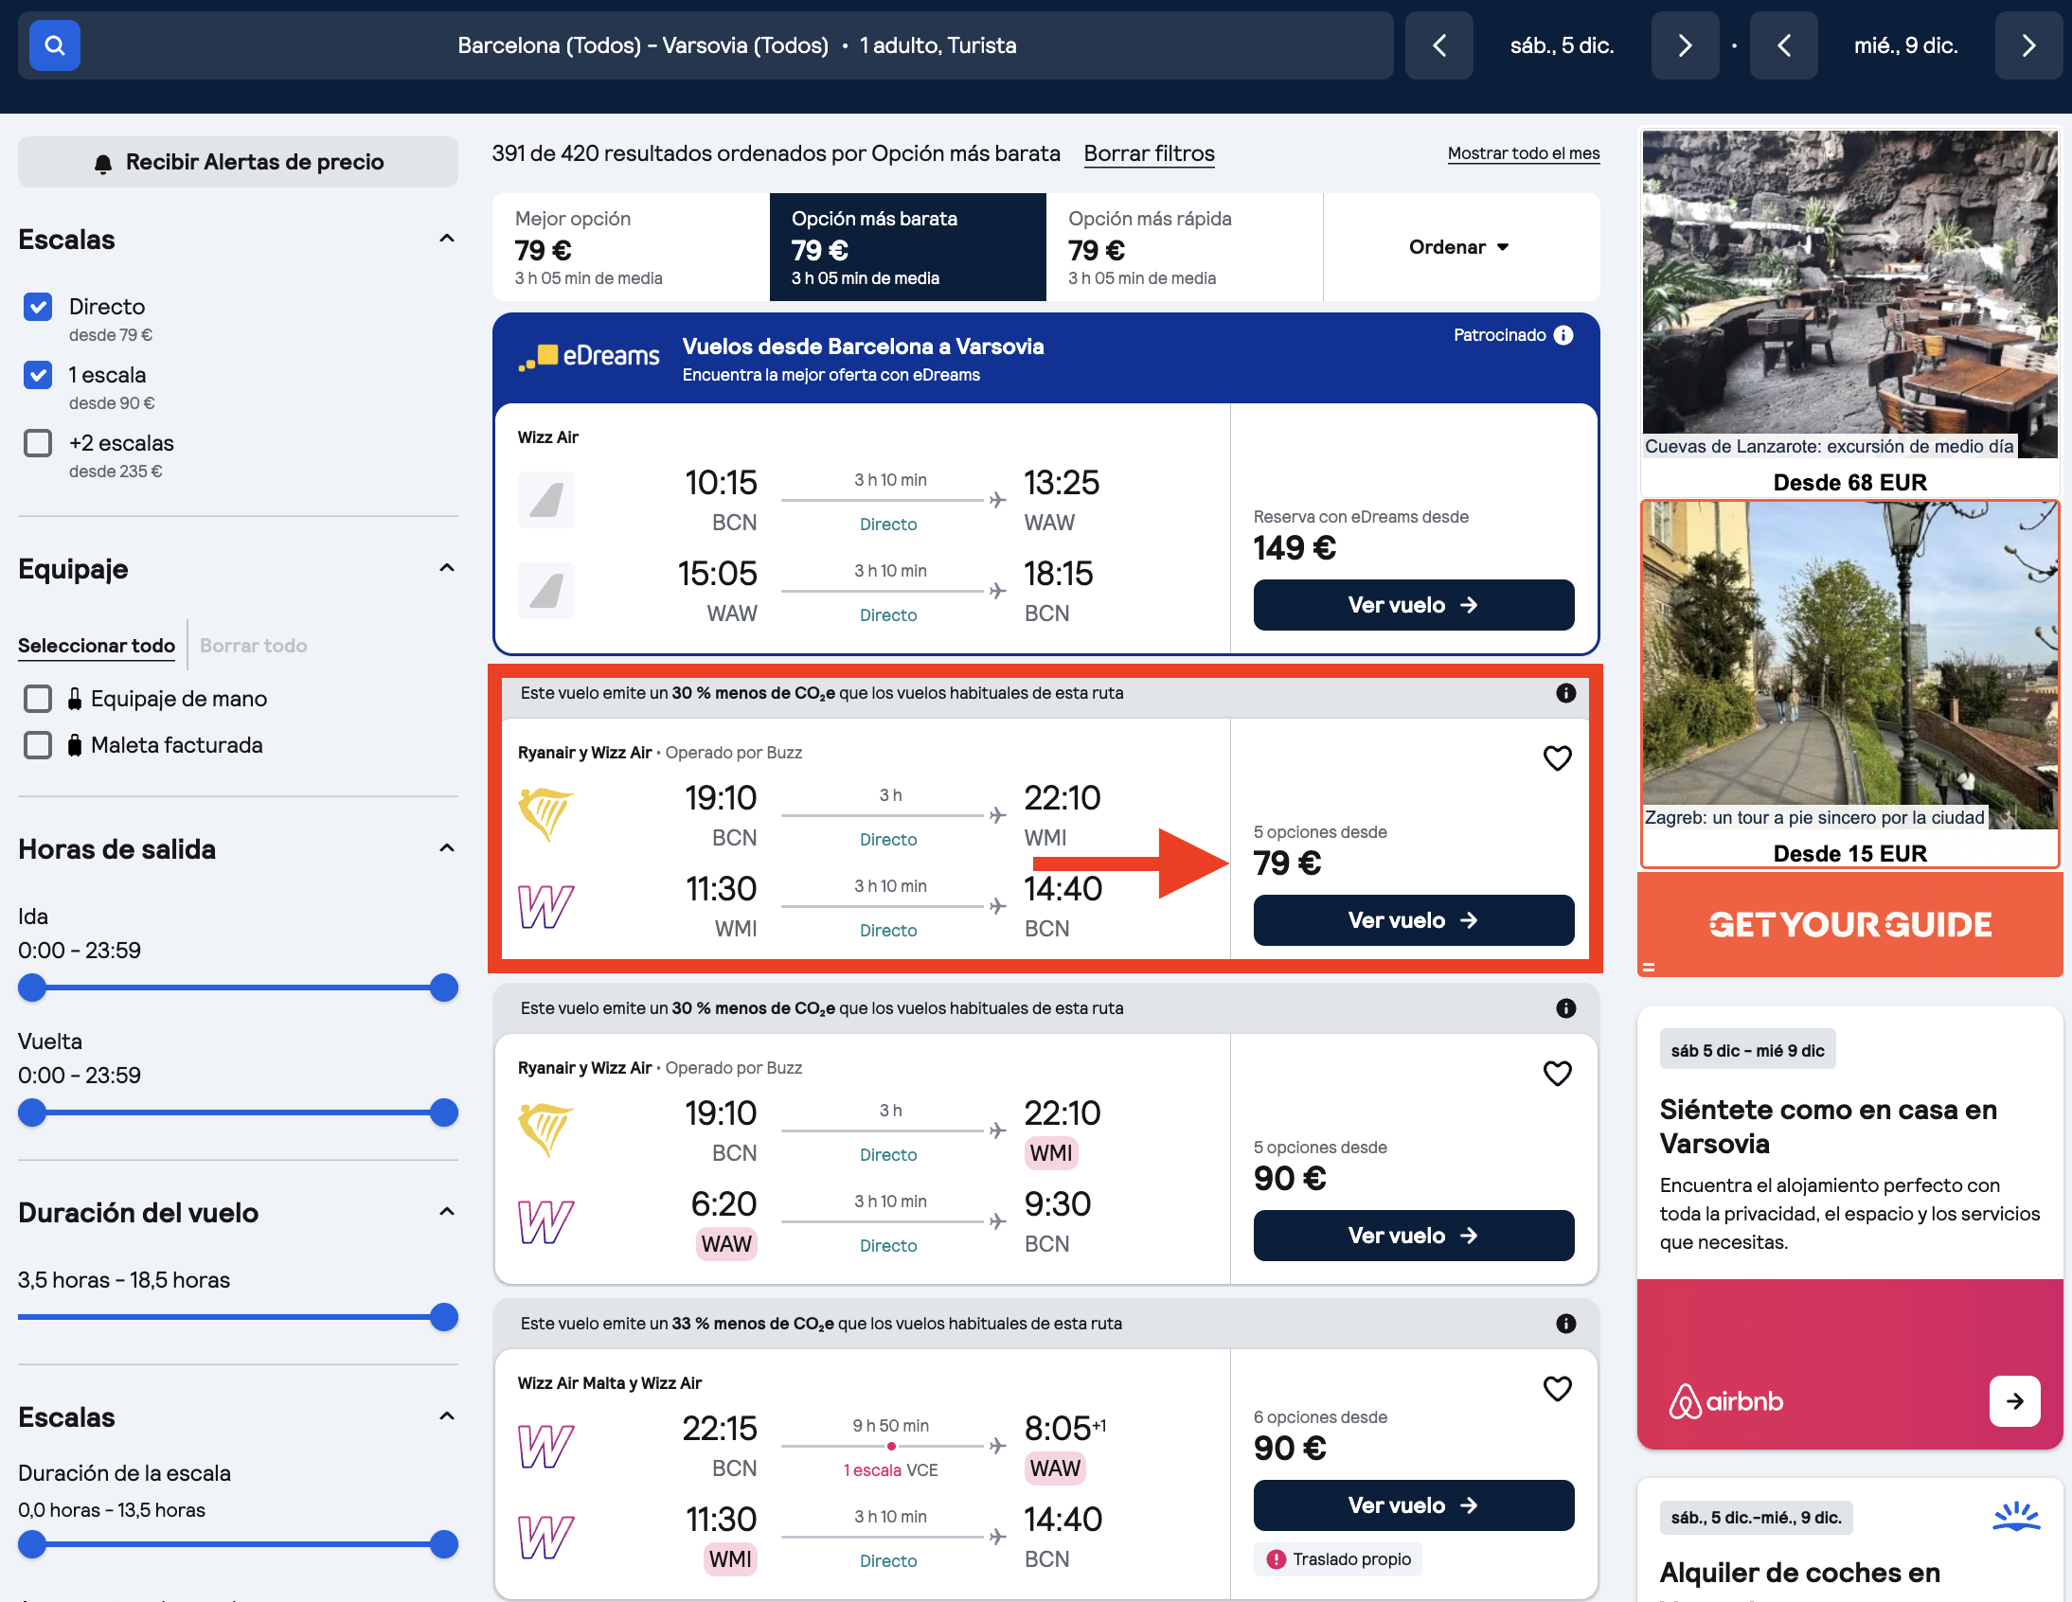Image resolution: width=2072 pixels, height=1602 pixels.
Task: Collapse the Equipaje section
Action: 447,567
